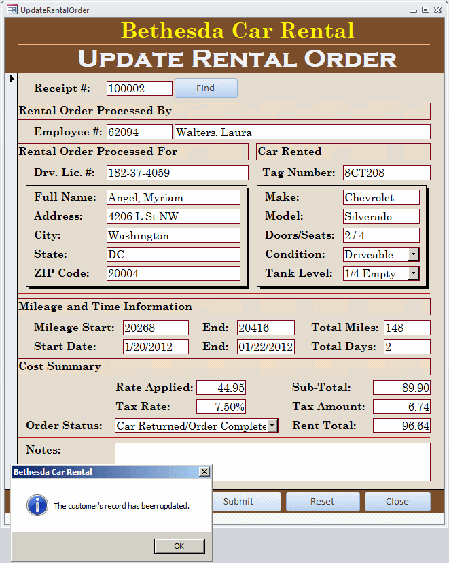Click the Mileage End field 20416
449x563 pixels.
coord(266,328)
